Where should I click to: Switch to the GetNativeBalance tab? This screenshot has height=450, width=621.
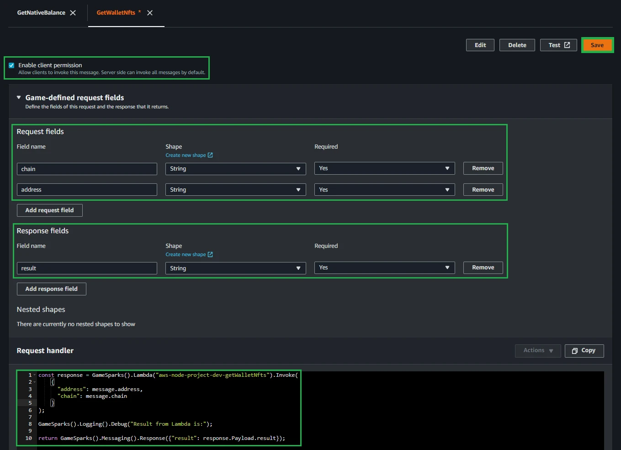click(41, 13)
